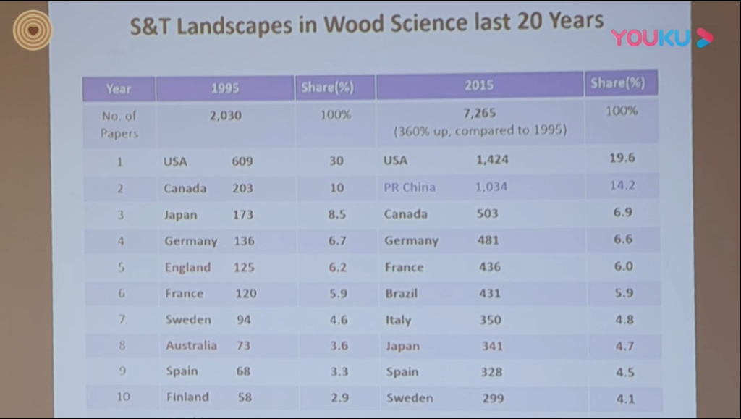Image resolution: width=741 pixels, height=419 pixels.
Task: Select the share value "4.1"
Action: point(626,399)
